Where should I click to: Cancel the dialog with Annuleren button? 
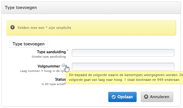click(157, 97)
